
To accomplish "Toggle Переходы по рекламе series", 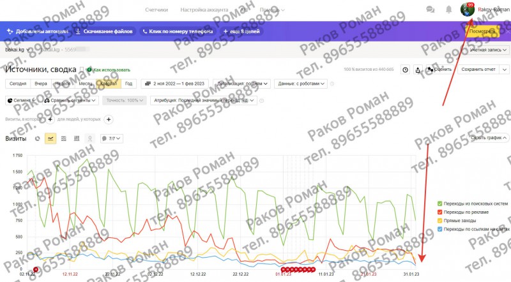I will point(463,212).
